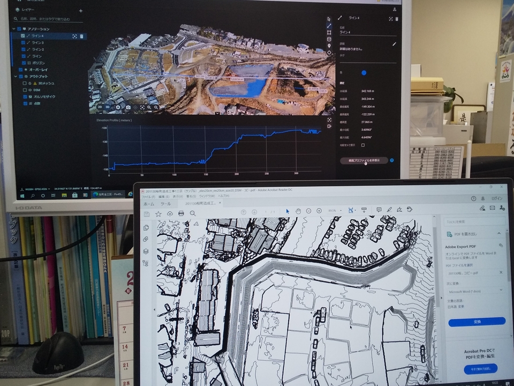Collapse the left layer panel arrow
The image size is (514, 386).
pyautogui.click(x=91, y=97)
